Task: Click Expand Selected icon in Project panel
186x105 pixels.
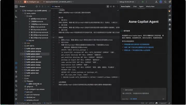Action: tap(40, 6)
